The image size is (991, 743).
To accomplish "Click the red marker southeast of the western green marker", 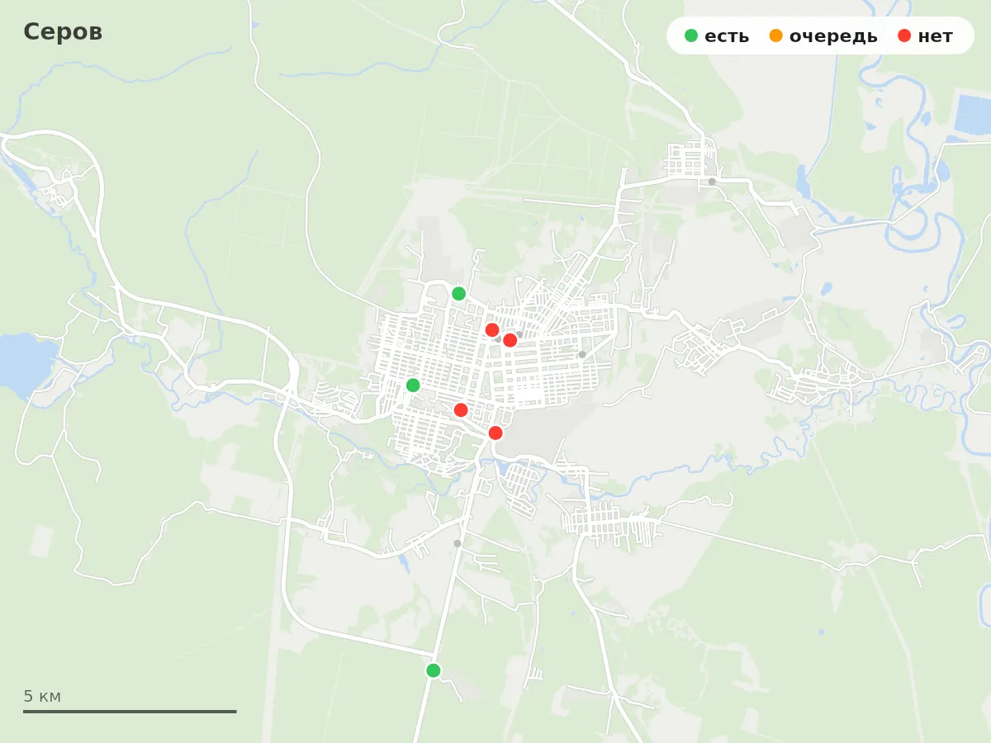I will [461, 410].
